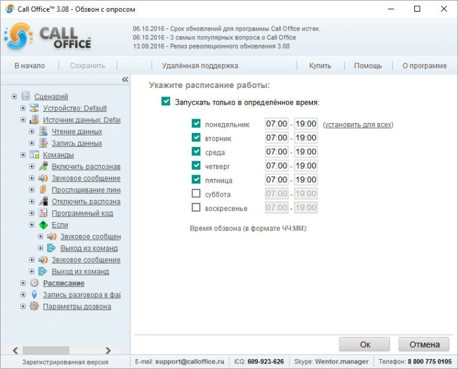Expand the Параметры дозвона node
The width and height of the screenshot is (458, 369).
pyautogui.click(x=23, y=306)
